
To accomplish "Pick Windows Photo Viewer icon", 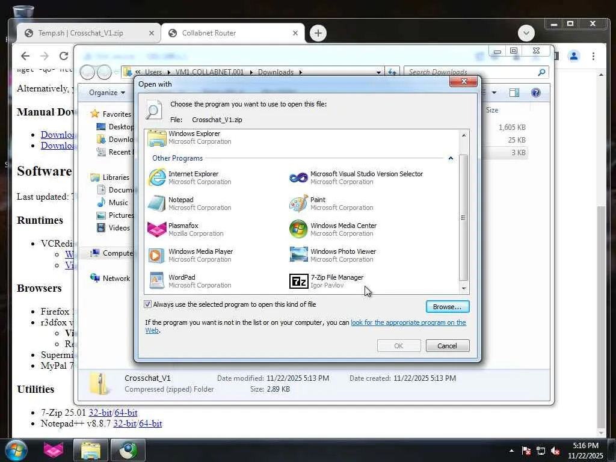I will 298,254.
